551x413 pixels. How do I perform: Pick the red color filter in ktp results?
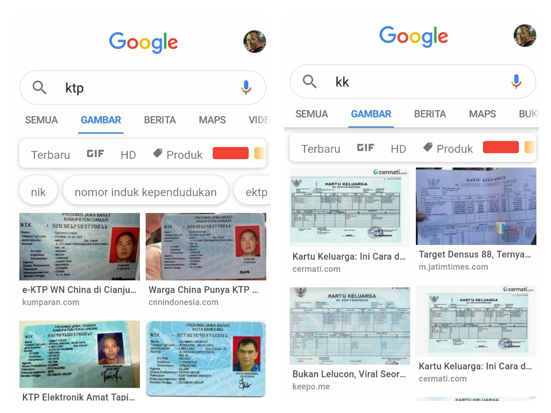[231, 153]
